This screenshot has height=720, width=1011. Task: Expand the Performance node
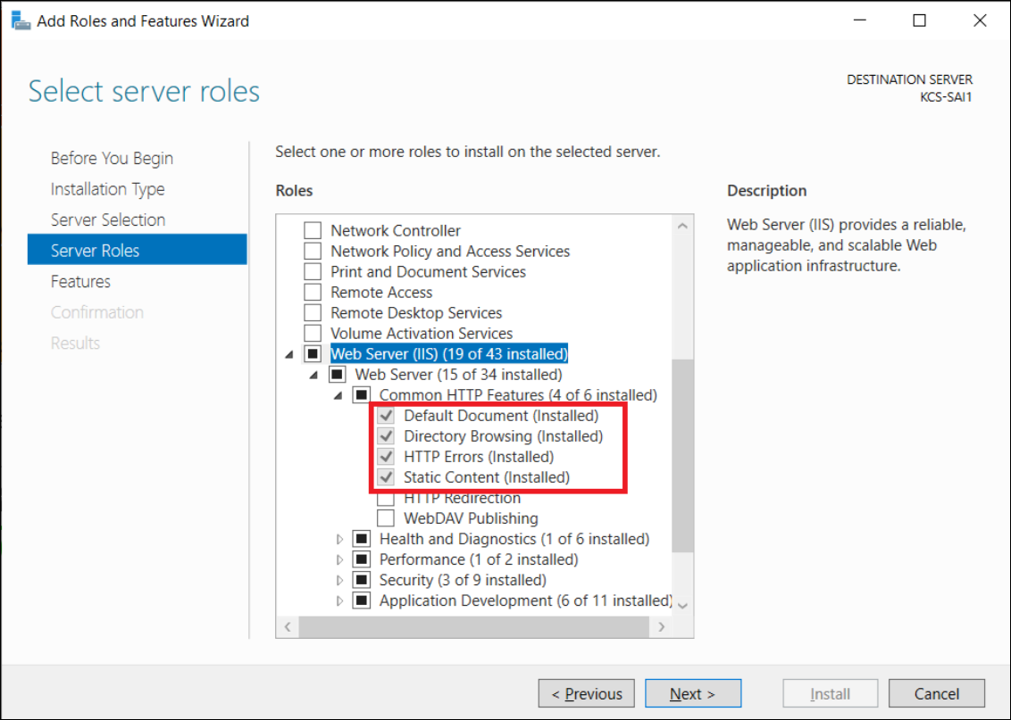[x=339, y=559]
